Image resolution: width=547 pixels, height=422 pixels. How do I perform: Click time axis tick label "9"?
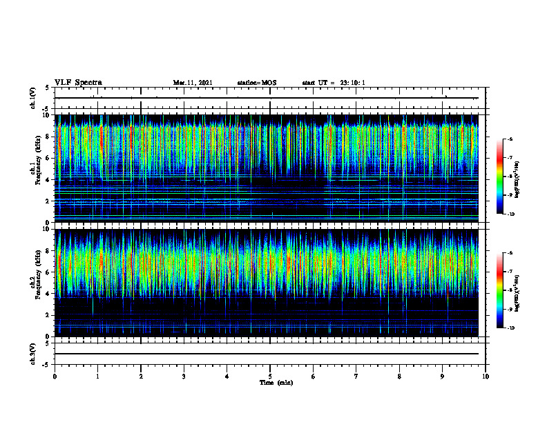442,376
